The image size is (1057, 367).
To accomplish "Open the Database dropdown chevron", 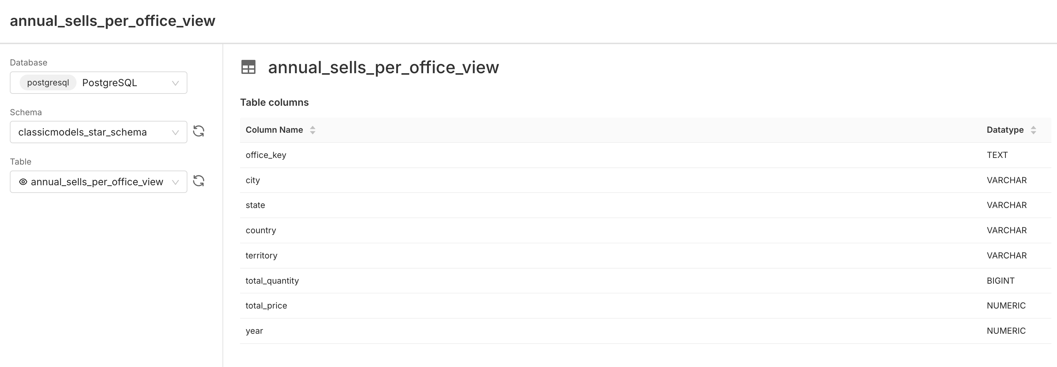I will pyautogui.click(x=175, y=83).
